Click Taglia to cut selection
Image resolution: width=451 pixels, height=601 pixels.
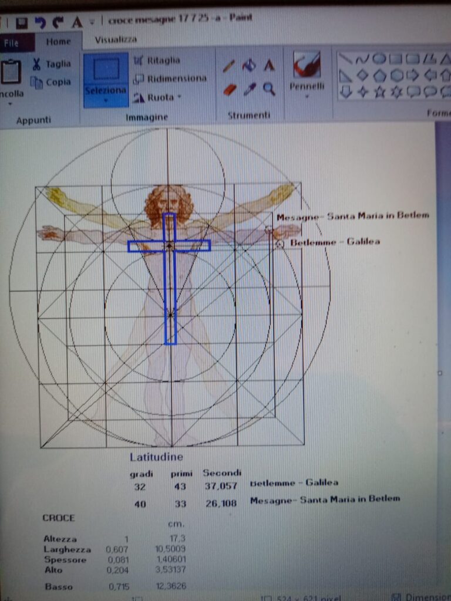pos(52,64)
